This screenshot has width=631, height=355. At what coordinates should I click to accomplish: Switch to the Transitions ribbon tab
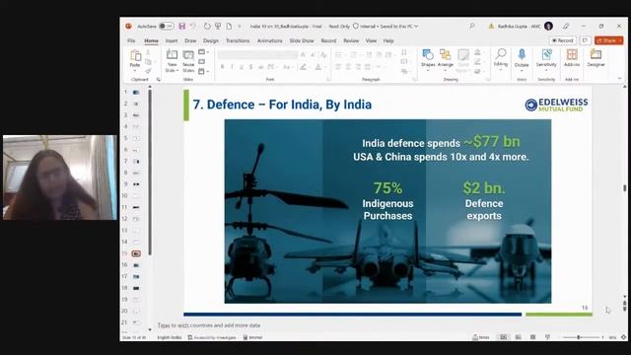click(x=238, y=40)
